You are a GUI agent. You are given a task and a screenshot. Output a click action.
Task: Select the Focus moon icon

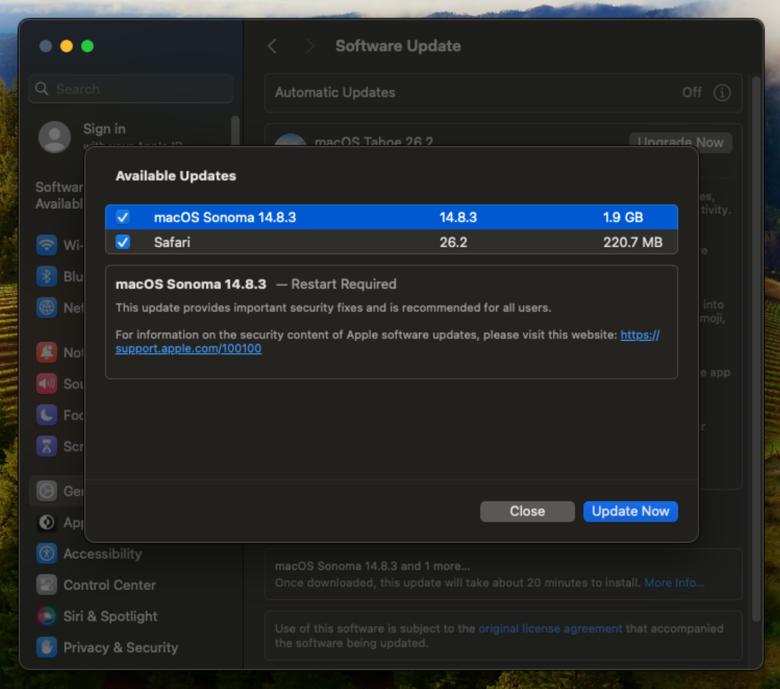[x=47, y=415]
